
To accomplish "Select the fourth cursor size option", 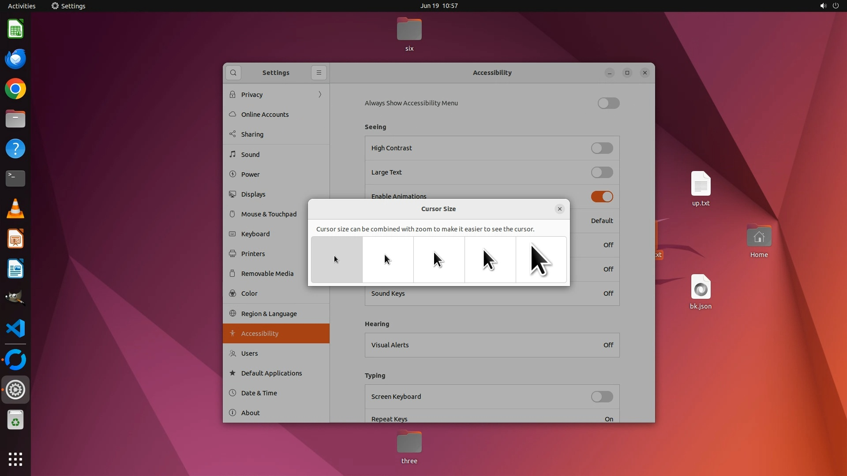I will click(490, 260).
